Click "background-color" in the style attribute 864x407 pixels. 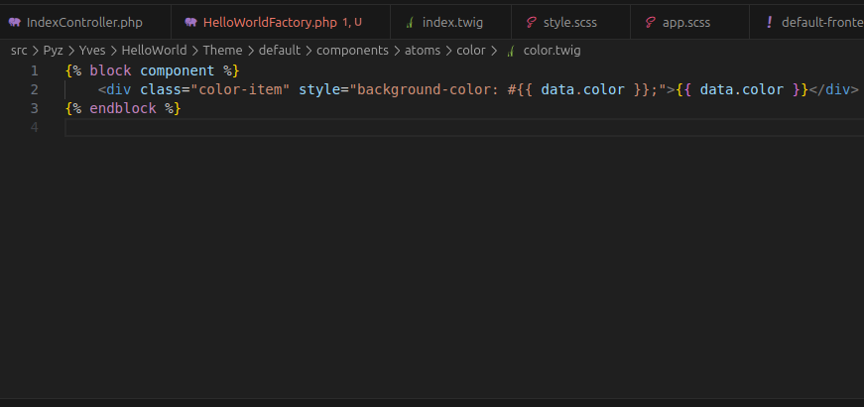(424, 89)
